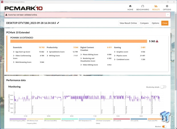This screenshot has width=177, height=129.
Task: Click the Home house icon
Action: coord(130,6)
